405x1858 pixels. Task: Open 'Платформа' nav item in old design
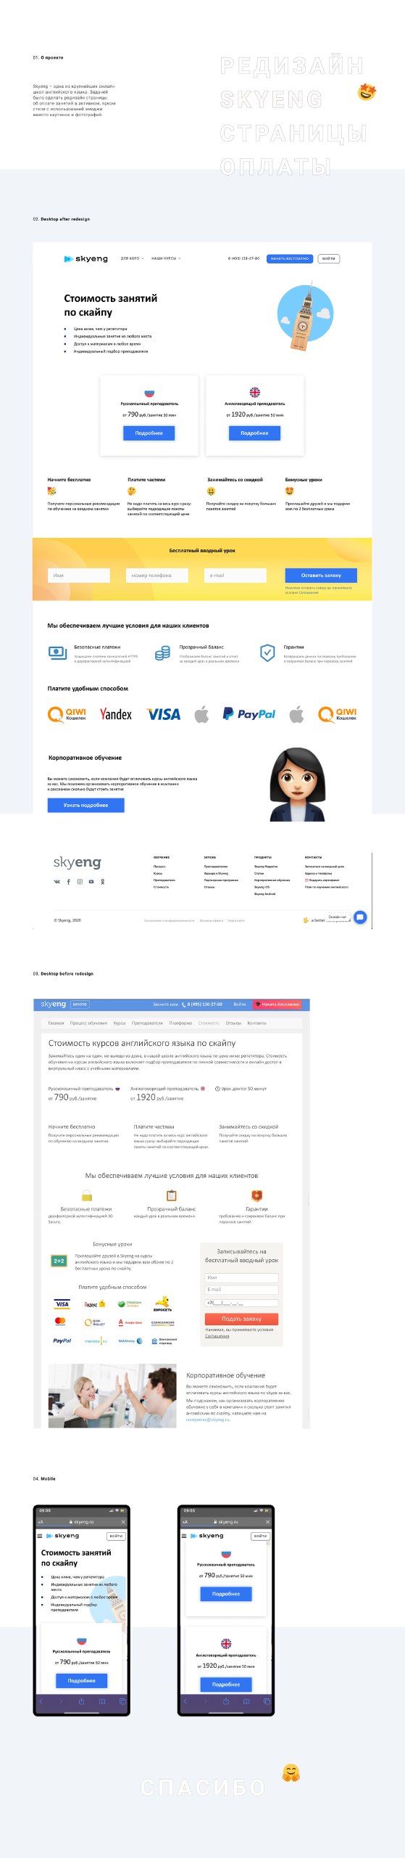(180, 1023)
